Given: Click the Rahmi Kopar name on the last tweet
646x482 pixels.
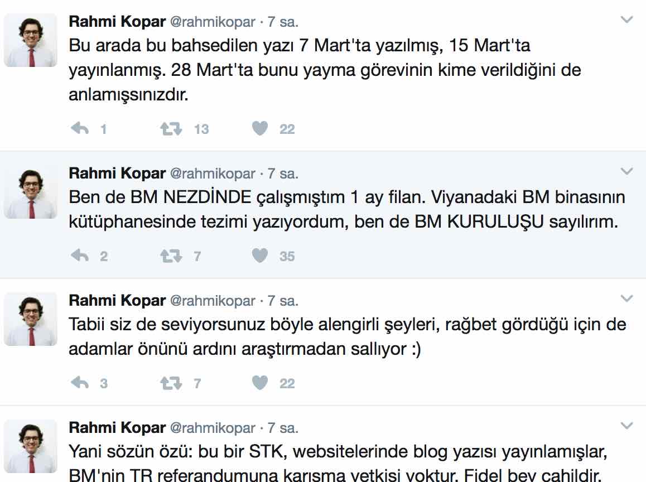Looking at the screenshot, I should pyautogui.click(x=117, y=428).
